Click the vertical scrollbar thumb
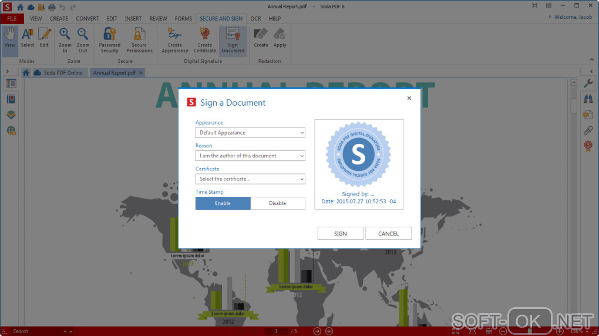599x336 pixels. (x=573, y=106)
